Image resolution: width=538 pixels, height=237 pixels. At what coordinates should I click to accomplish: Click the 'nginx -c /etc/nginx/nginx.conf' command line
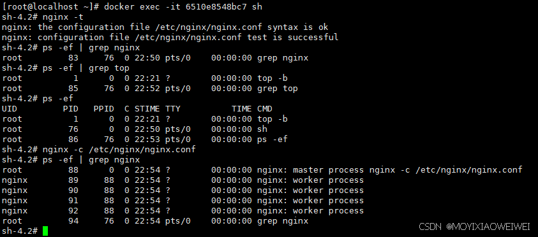(119, 149)
